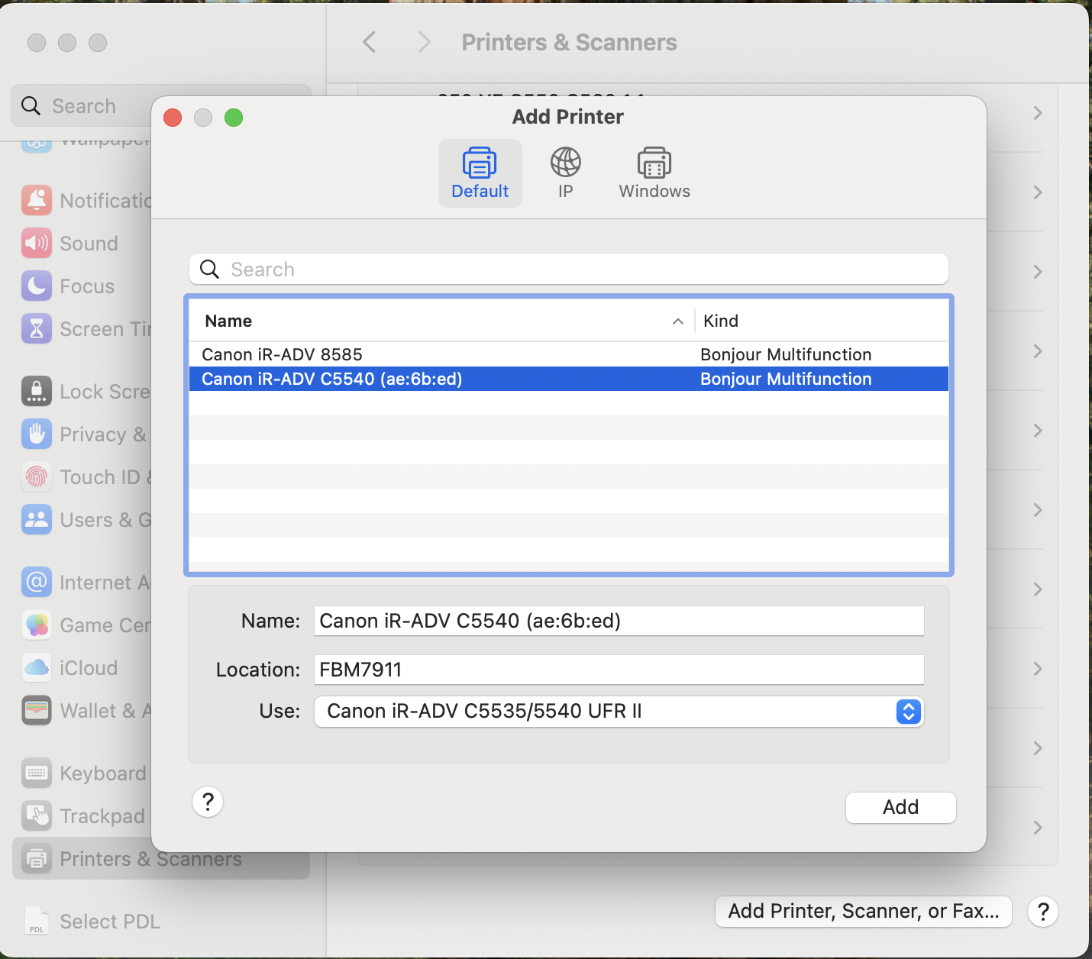Click the Location field showing FBM7911
Viewport: 1092px width, 959px height.
click(x=619, y=670)
